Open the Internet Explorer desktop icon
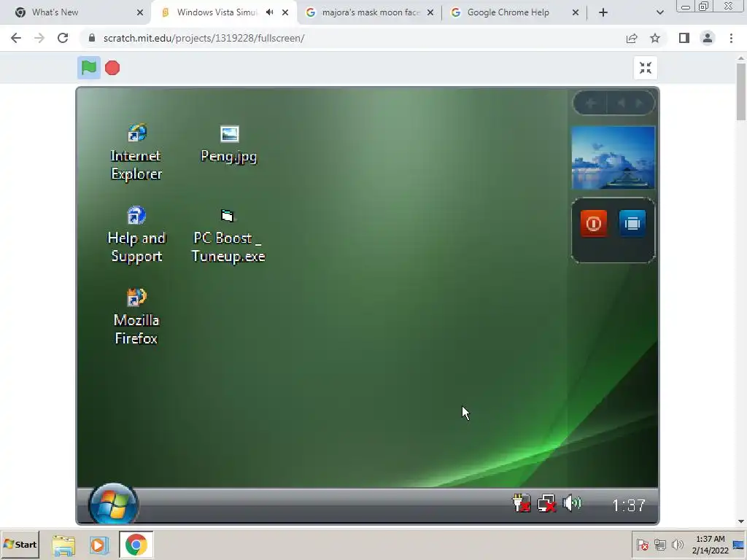Screen dimensions: 747x560 tap(136, 152)
